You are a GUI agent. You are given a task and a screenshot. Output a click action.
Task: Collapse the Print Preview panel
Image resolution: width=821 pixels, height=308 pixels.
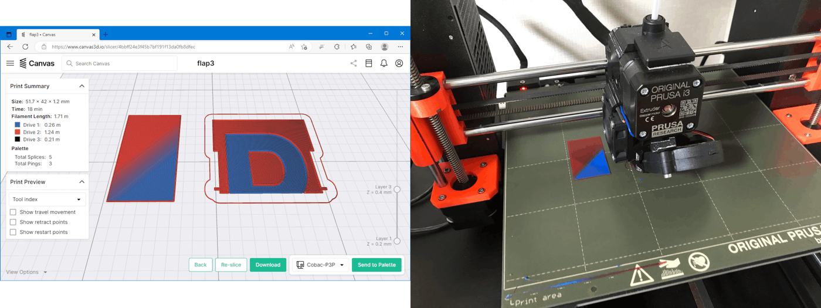click(x=82, y=182)
